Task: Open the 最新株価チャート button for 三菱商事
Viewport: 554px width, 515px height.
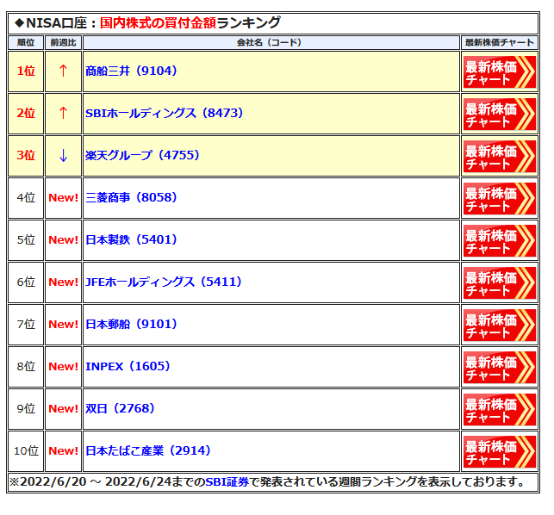Action: pos(499,198)
